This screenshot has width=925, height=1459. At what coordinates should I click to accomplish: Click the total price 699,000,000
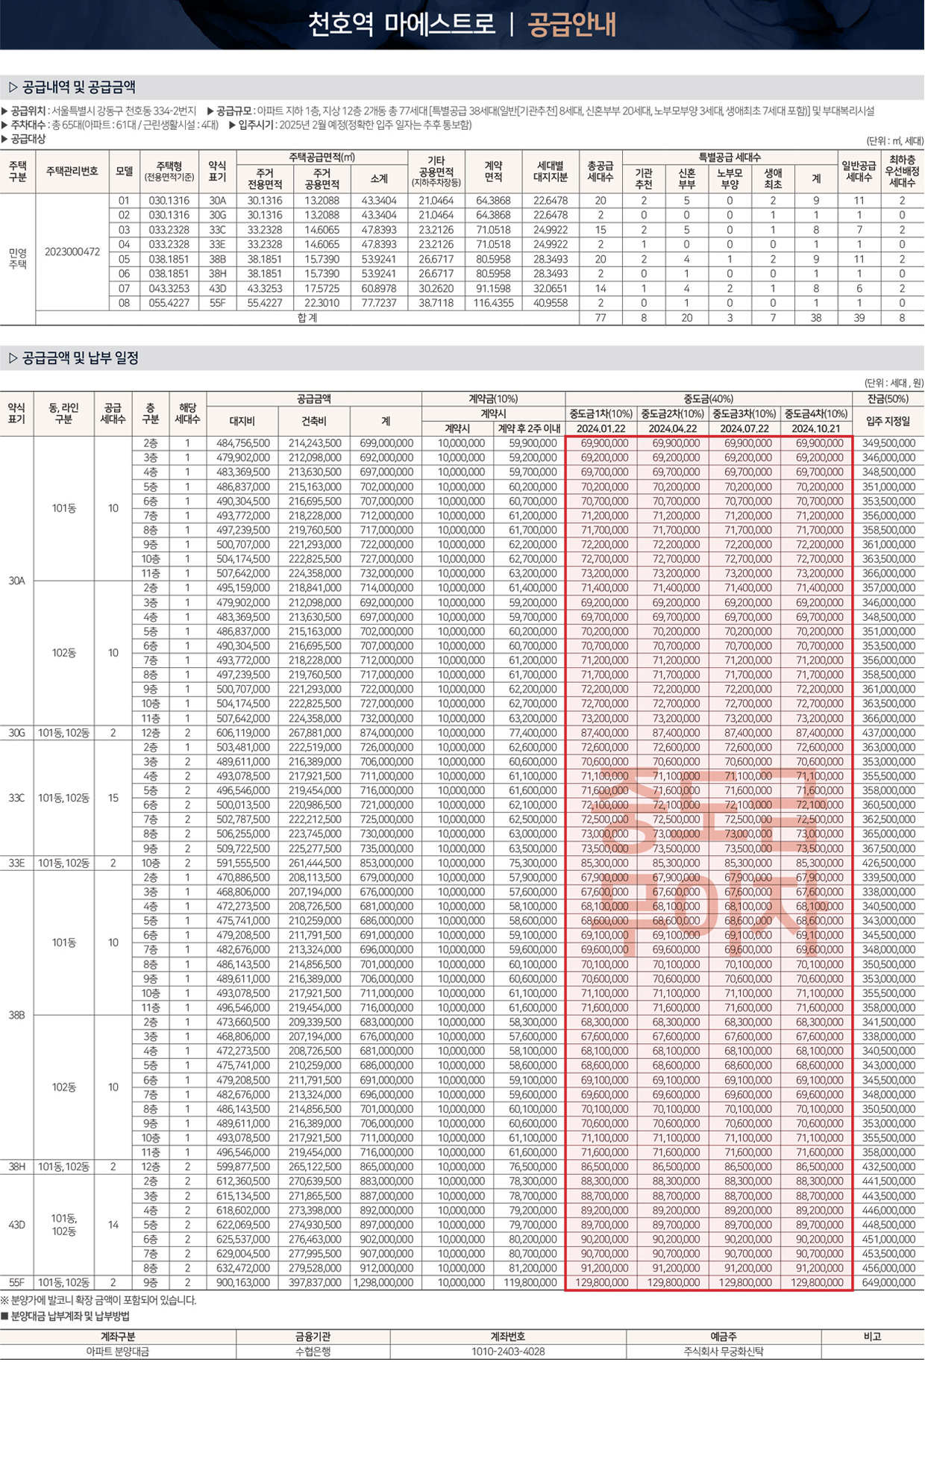pyautogui.click(x=386, y=443)
